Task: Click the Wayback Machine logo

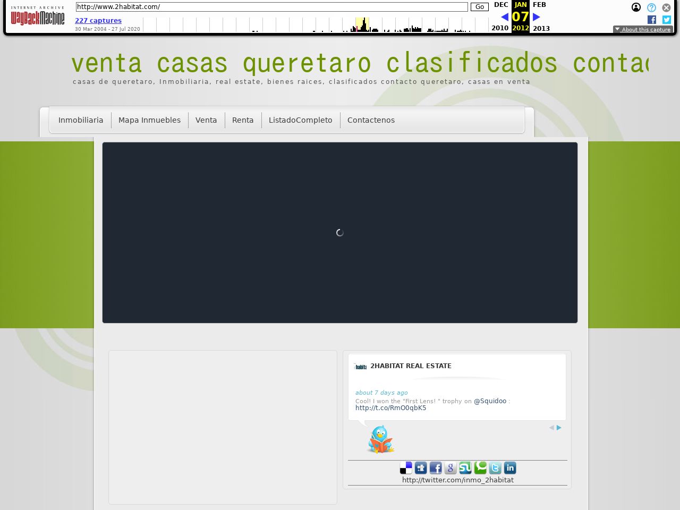Action: (x=38, y=17)
